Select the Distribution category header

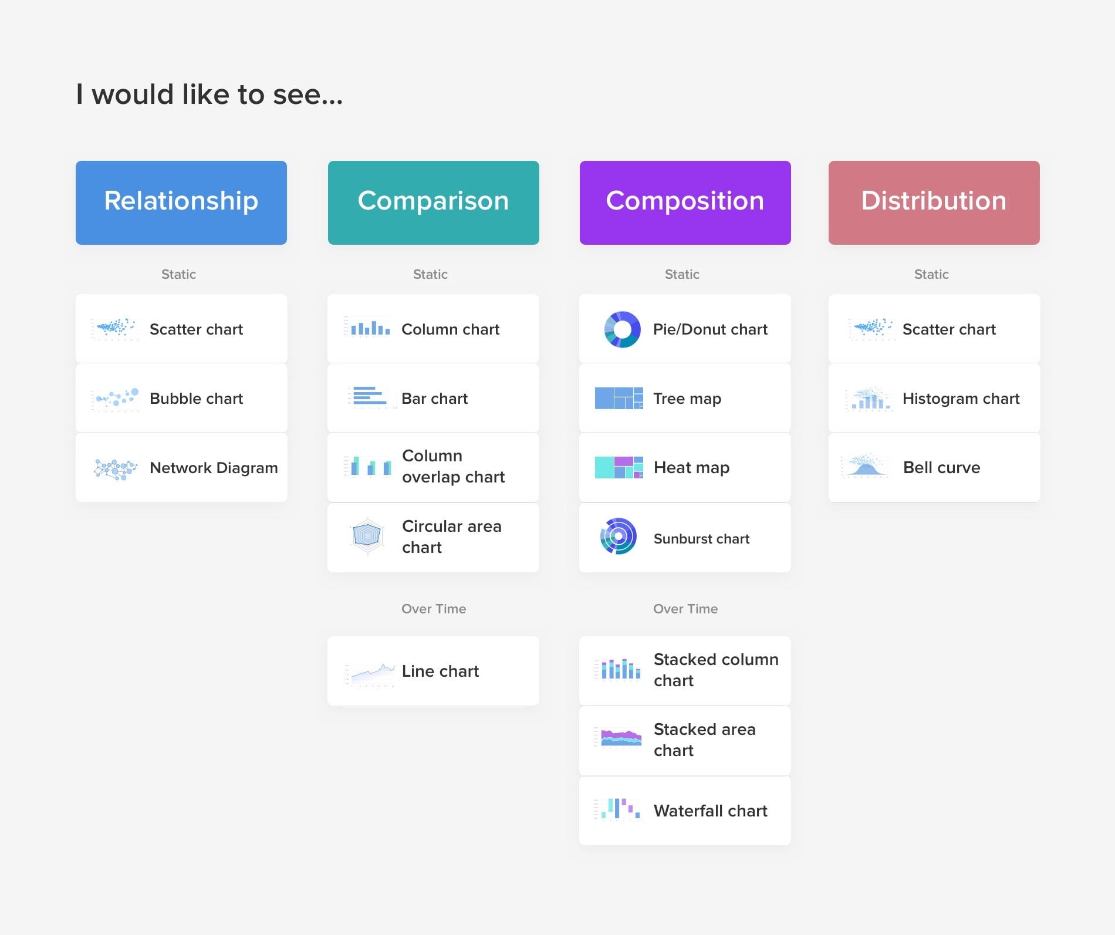click(x=934, y=202)
